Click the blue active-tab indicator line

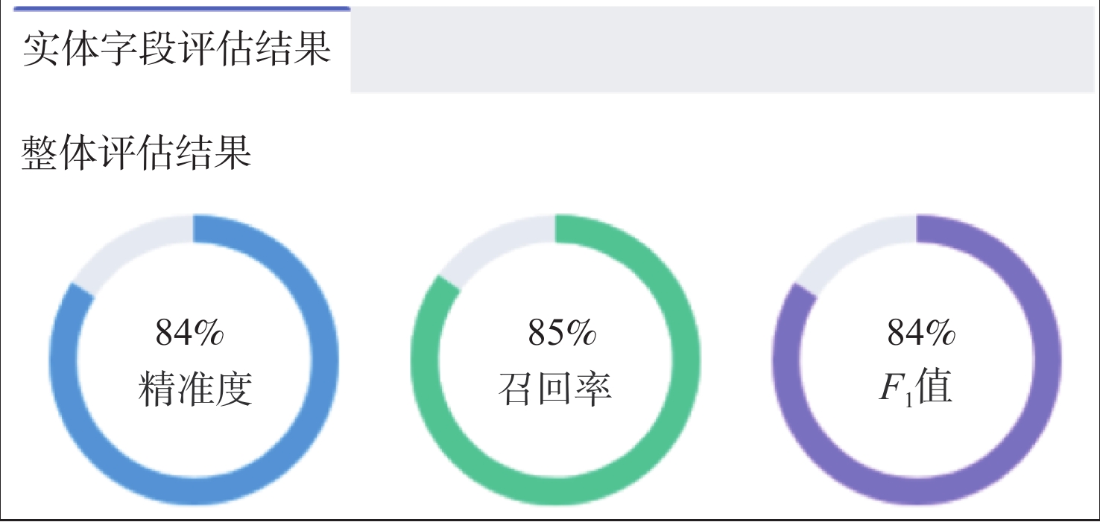click(x=182, y=8)
